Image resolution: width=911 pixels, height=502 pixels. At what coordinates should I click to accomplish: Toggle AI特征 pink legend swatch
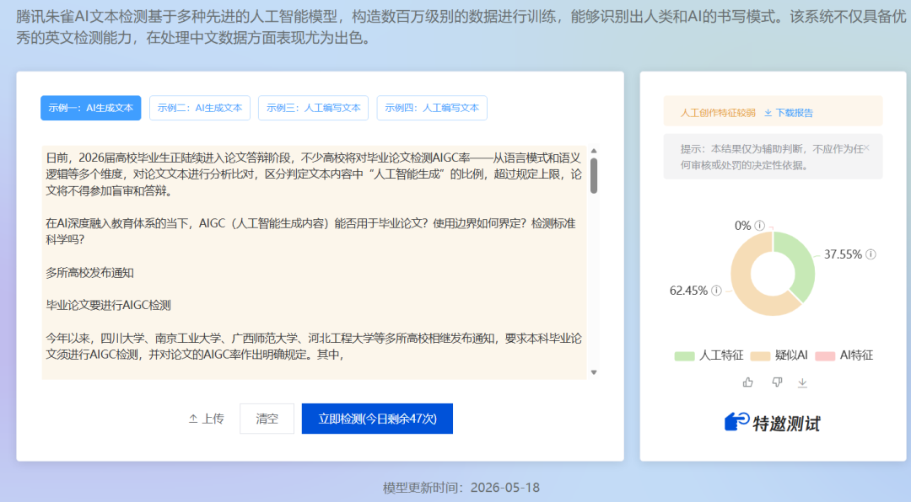tap(825, 355)
